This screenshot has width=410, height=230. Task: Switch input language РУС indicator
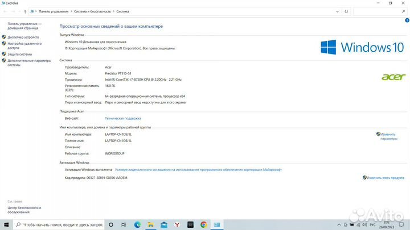(x=372, y=224)
